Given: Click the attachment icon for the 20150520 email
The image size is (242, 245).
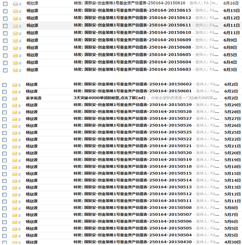Looking at the screenshot, I should point(20,153).
